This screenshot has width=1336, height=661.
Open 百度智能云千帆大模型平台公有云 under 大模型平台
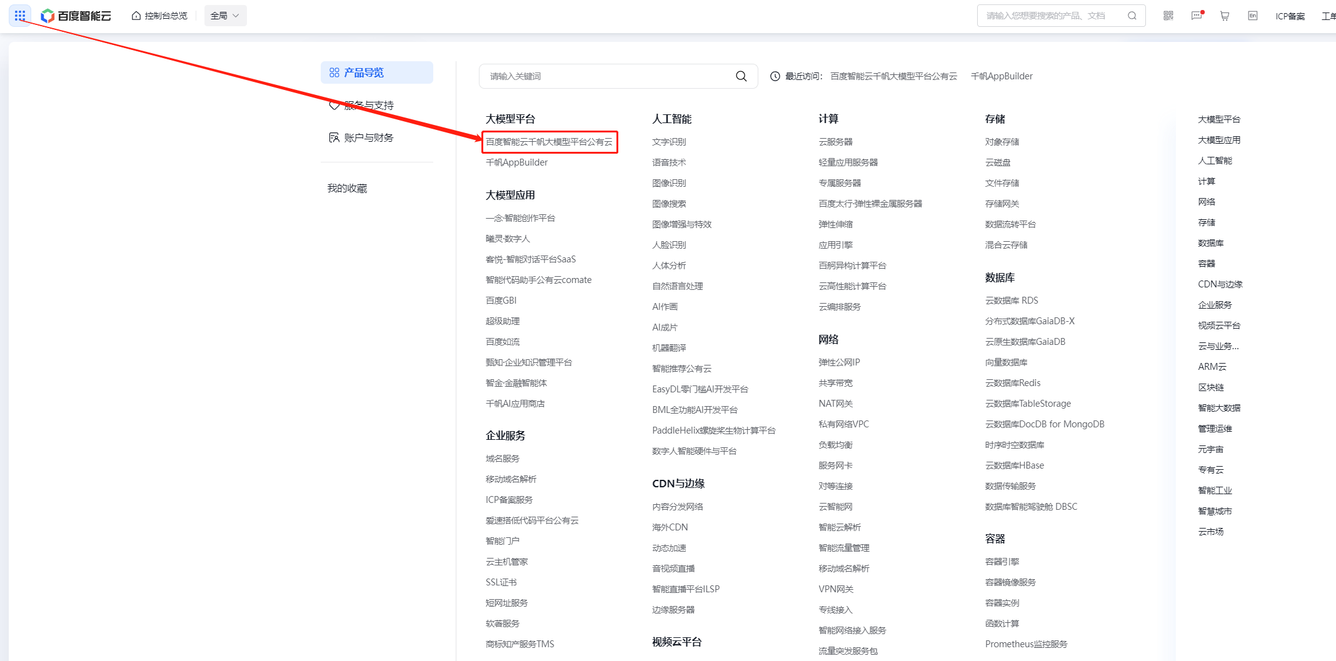pyautogui.click(x=550, y=142)
